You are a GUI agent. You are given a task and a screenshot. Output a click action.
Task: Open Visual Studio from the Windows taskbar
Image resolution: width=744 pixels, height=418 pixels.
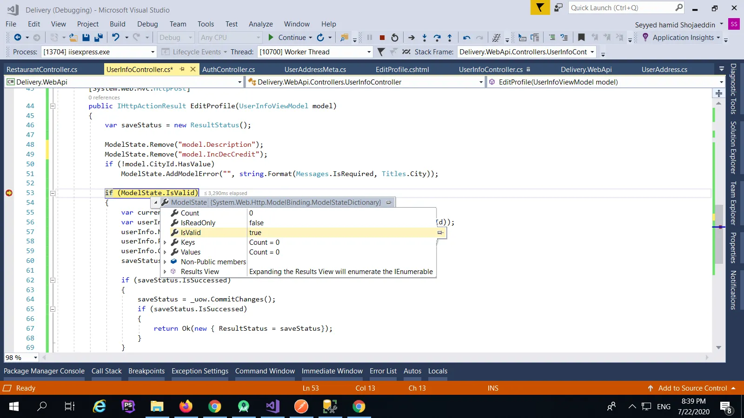[272, 407]
